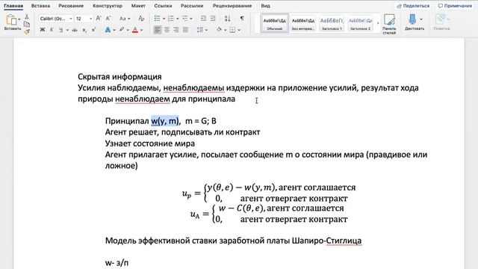Increase font size with the larger A icon
478x269 pixels.
click(x=99, y=19)
